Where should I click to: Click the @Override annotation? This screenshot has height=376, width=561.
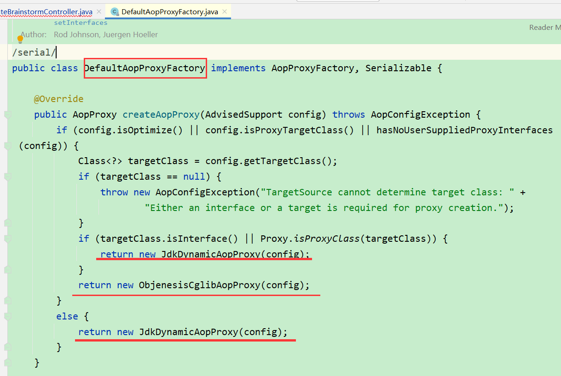click(59, 99)
